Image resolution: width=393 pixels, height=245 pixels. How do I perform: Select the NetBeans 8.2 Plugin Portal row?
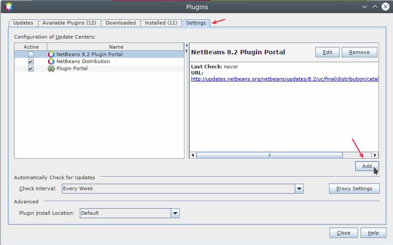(99, 54)
